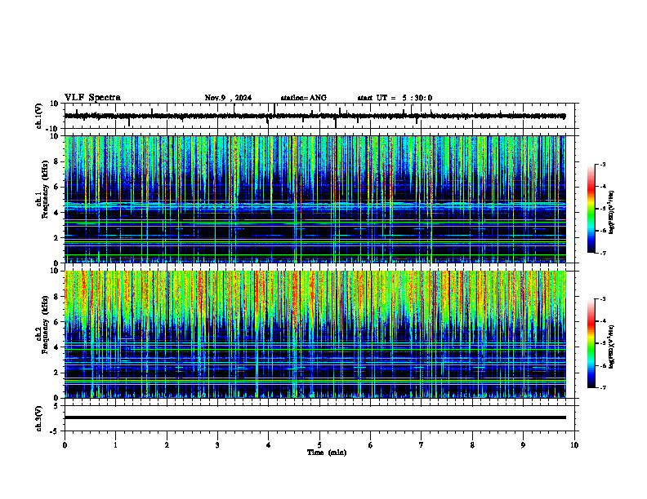Viewport: 647px width, 499px height.
Task: Click time axis tick label "2"
Action: coord(167,445)
